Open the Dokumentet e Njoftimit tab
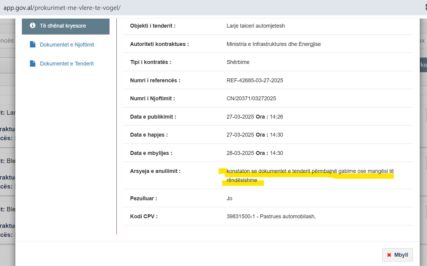Viewport: 427px width, 266px height. point(67,45)
